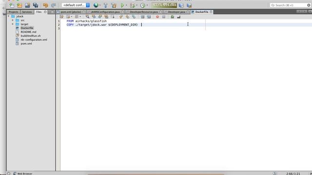Open the Run Project dropdown arrow

coord(126,5)
